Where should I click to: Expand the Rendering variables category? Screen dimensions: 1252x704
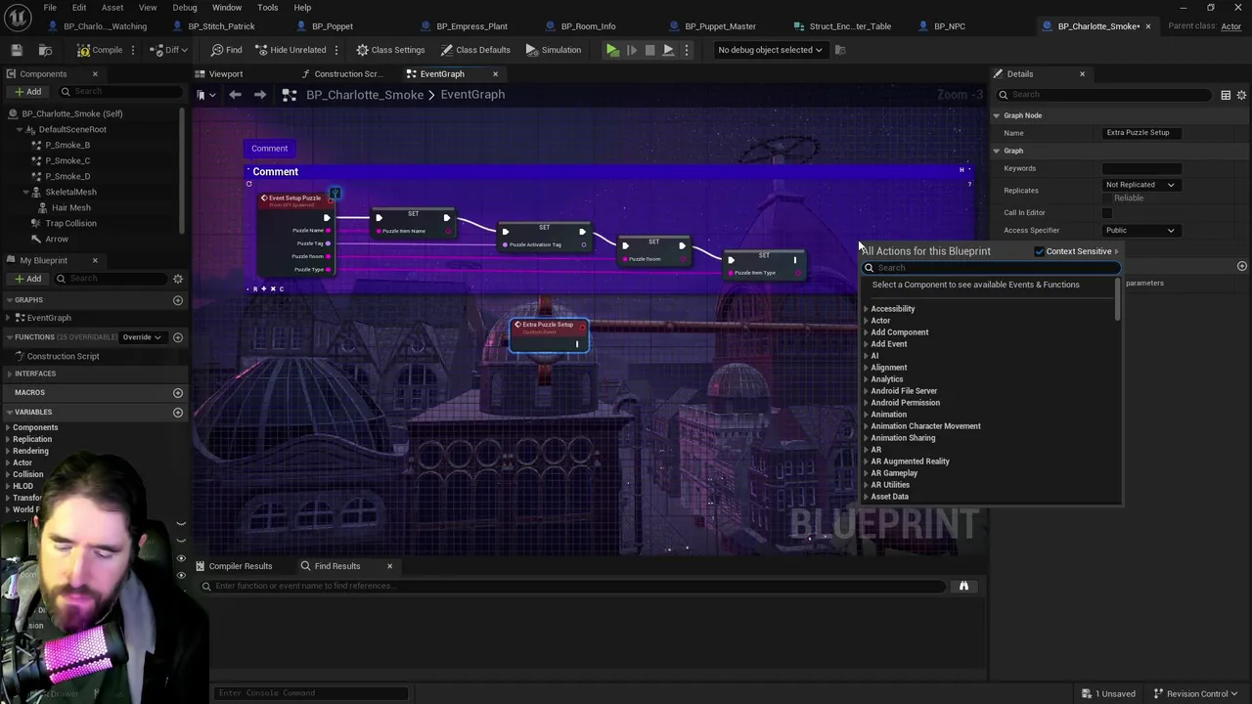[8, 451]
